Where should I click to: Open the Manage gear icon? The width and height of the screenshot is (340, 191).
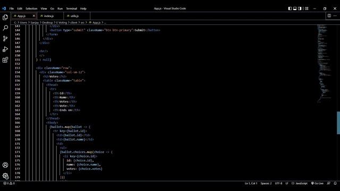click(5, 176)
